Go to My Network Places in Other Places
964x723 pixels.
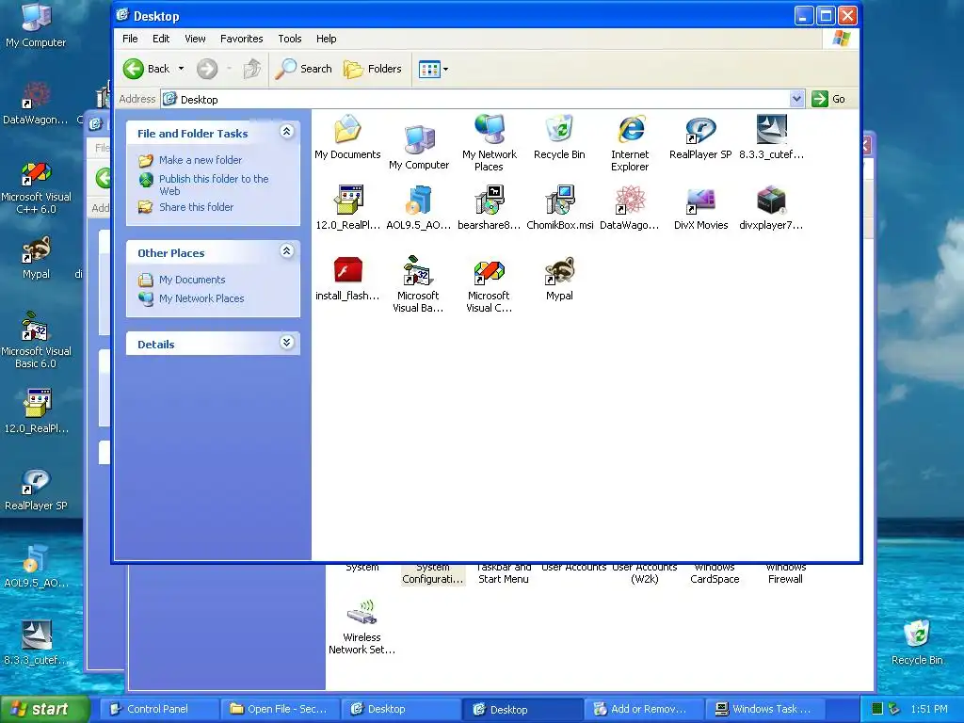[201, 298]
